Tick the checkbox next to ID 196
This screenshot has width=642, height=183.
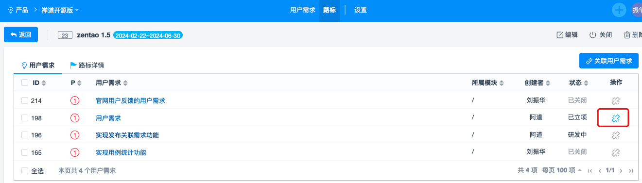pos(25,135)
